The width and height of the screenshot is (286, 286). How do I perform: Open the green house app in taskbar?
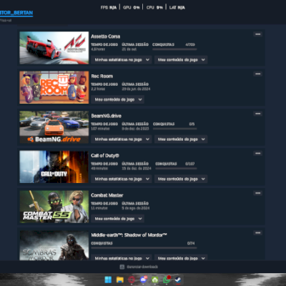(x=155, y=280)
